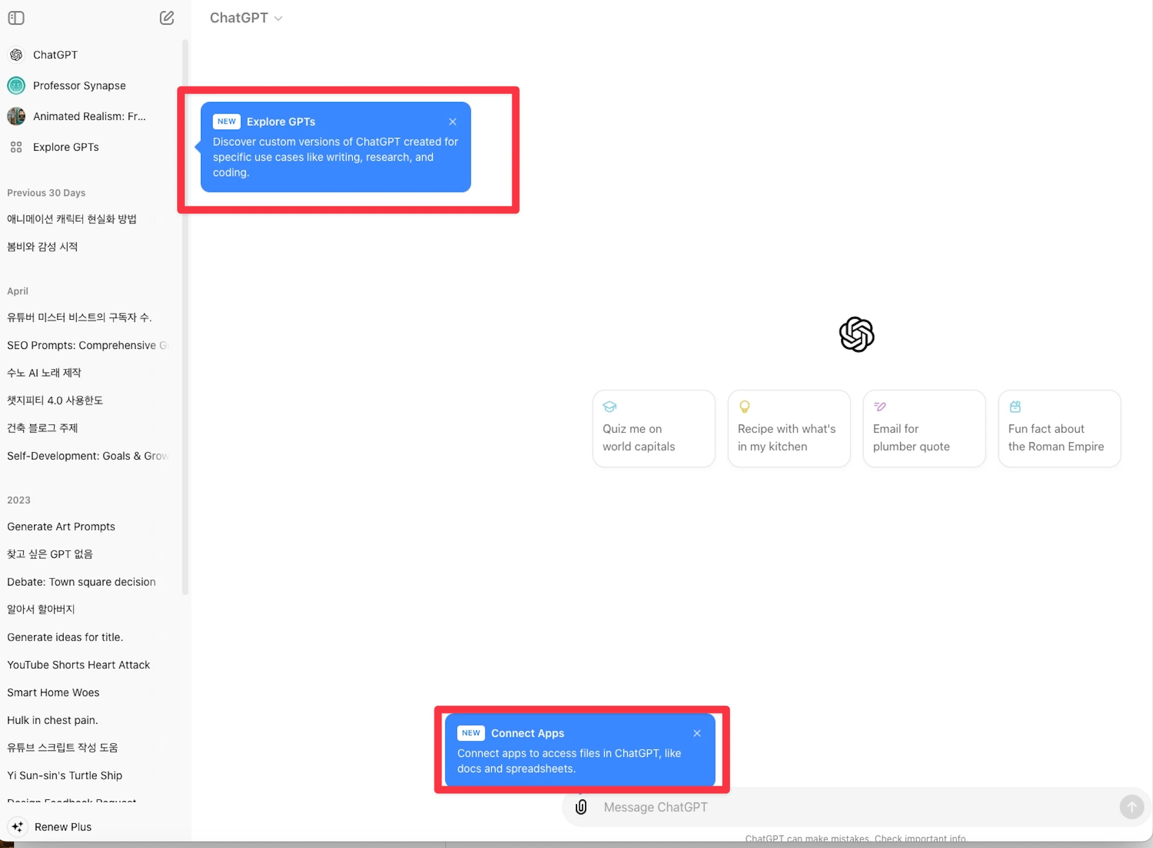The width and height of the screenshot is (1153, 848).
Task: Click the pen icon on email card
Action: click(880, 407)
